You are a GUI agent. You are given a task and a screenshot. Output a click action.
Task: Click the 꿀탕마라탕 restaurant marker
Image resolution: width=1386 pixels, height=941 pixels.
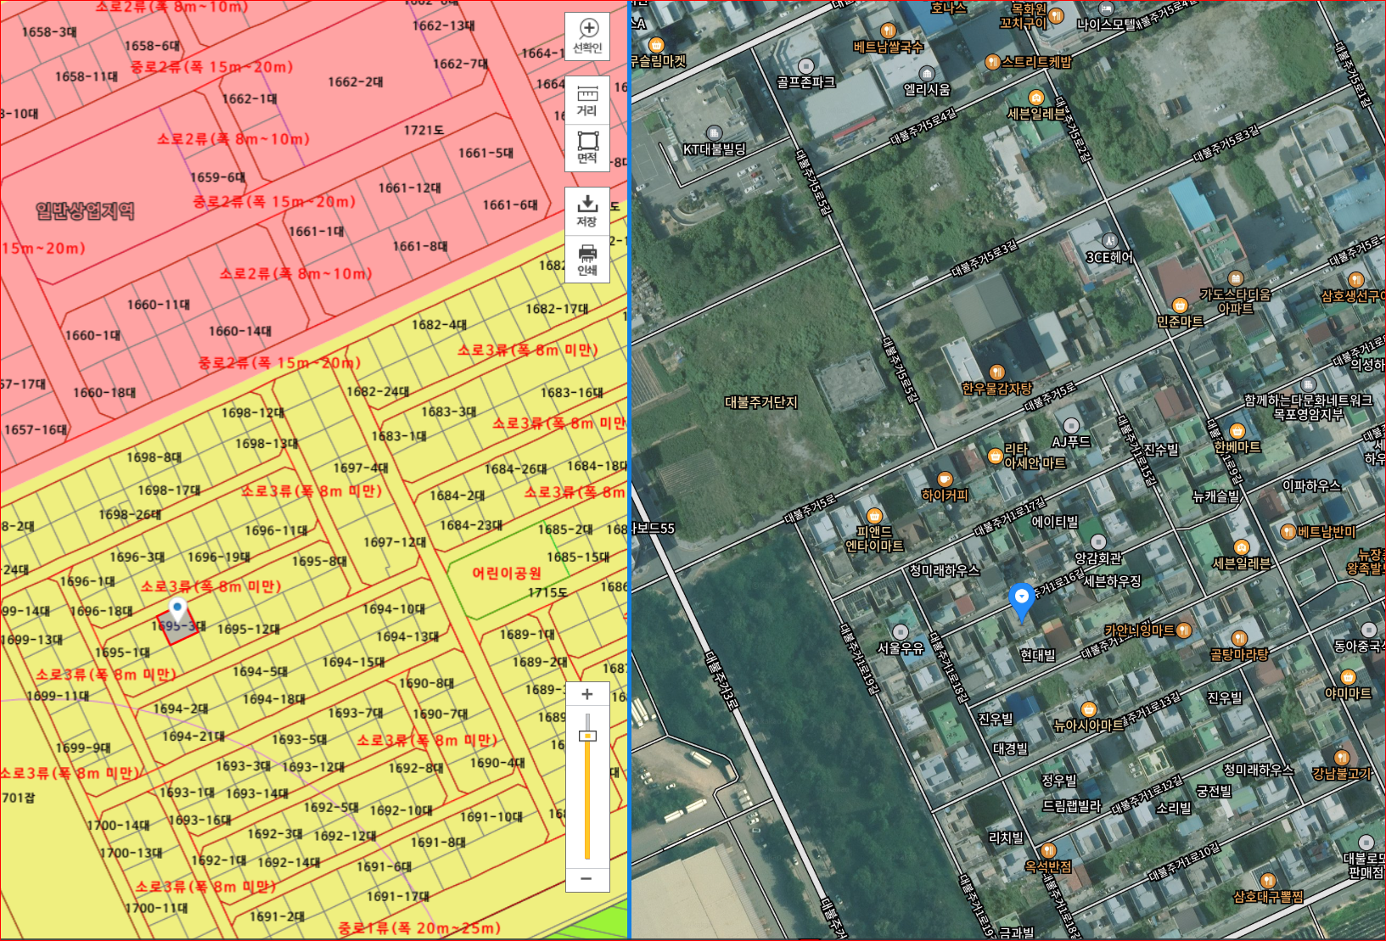click(1239, 646)
